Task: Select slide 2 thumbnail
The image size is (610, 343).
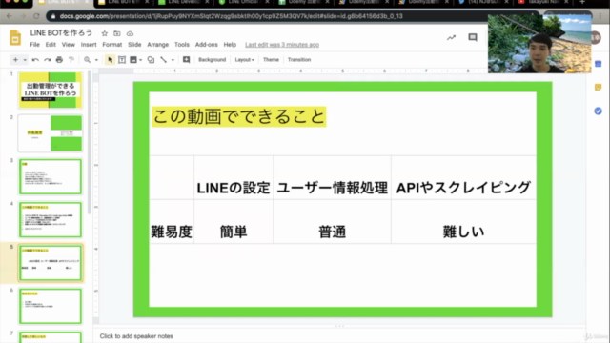Action: coord(51,133)
